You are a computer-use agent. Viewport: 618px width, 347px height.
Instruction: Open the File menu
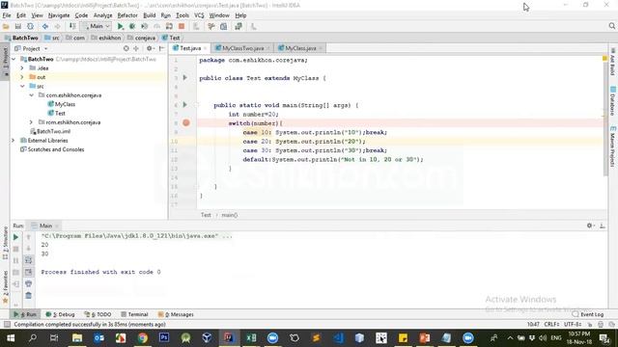7,15
